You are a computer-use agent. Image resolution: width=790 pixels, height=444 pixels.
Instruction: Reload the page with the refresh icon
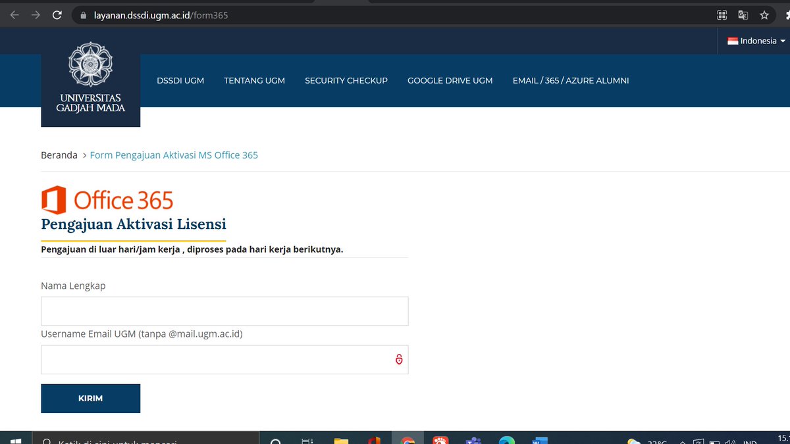point(57,14)
